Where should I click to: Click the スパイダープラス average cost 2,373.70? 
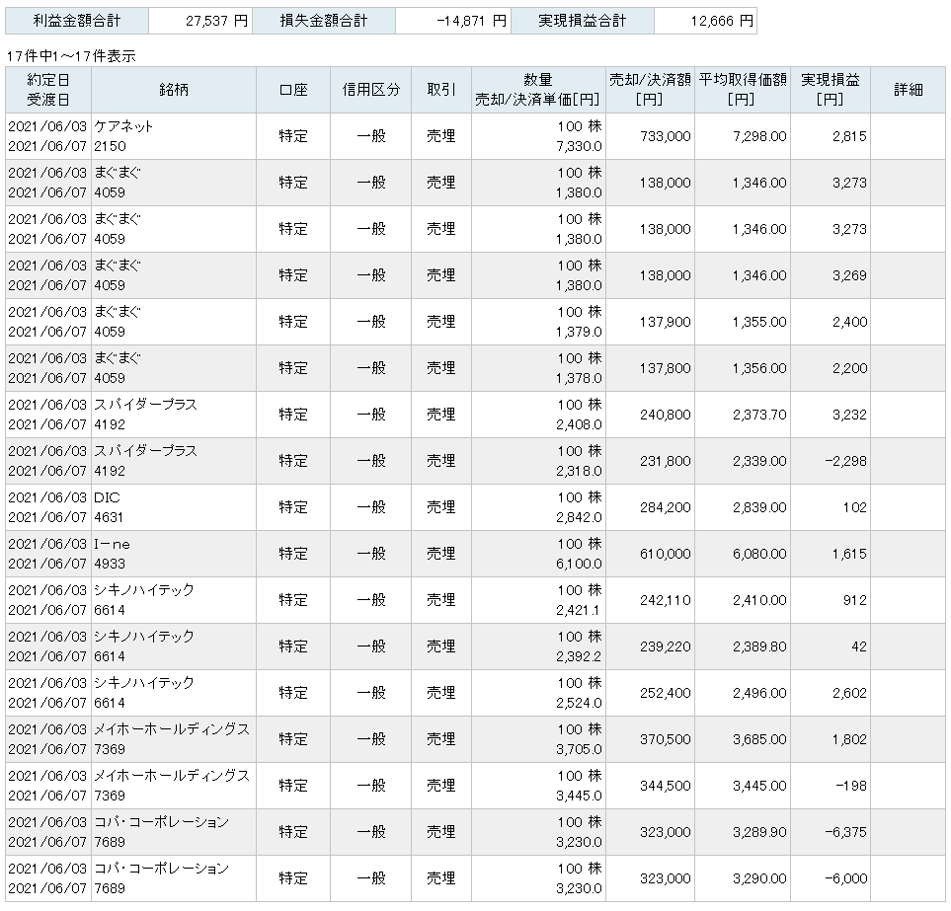click(759, 415)
